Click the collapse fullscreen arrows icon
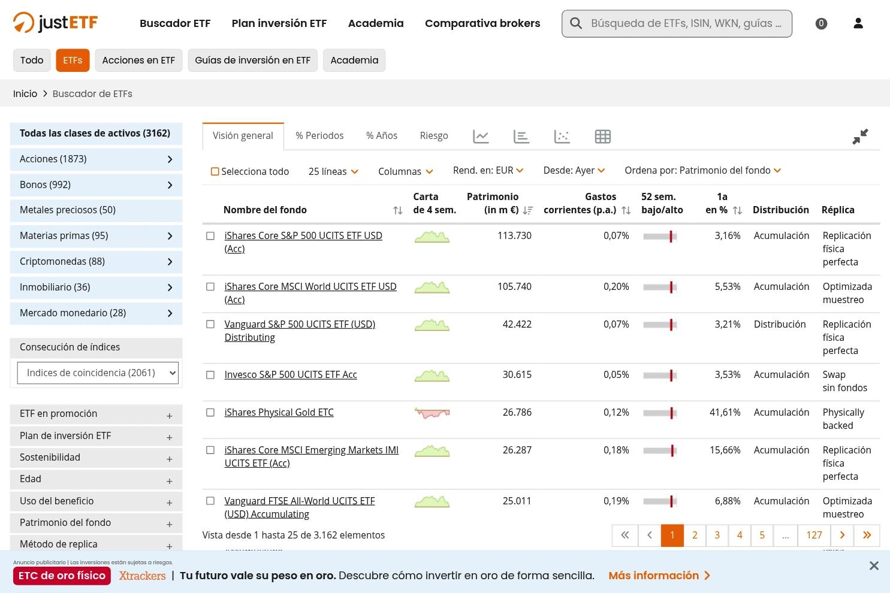The height and width of the screenshot is (593, 890). coord(860,137)
